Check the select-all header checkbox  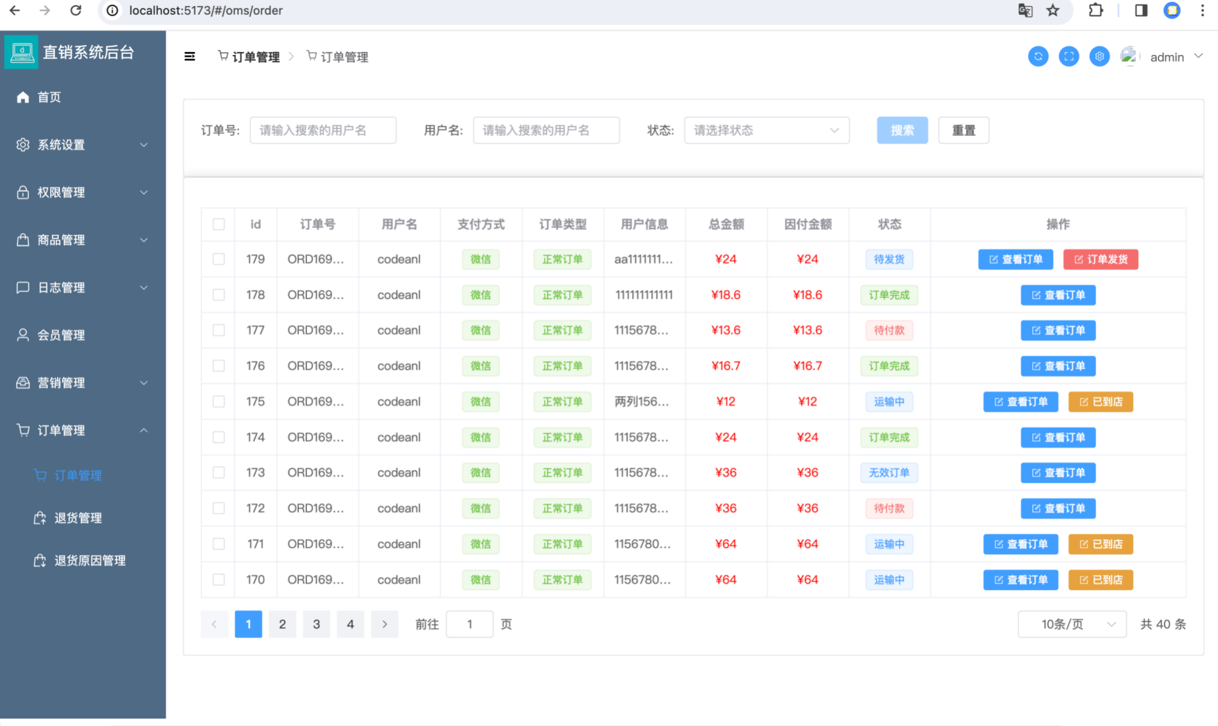click(x=218, y=224)
